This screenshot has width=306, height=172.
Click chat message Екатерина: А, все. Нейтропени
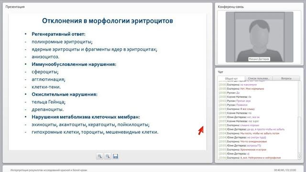pyautogui.click(x=250, y=158)
